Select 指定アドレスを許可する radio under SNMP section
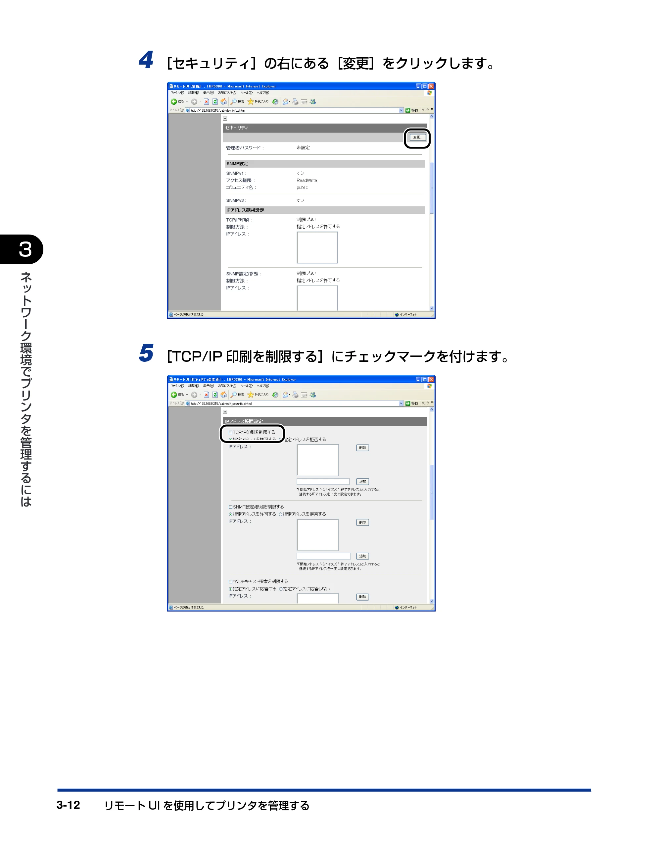The height and width of the screenshot is (852, 662). click(230, 514)
